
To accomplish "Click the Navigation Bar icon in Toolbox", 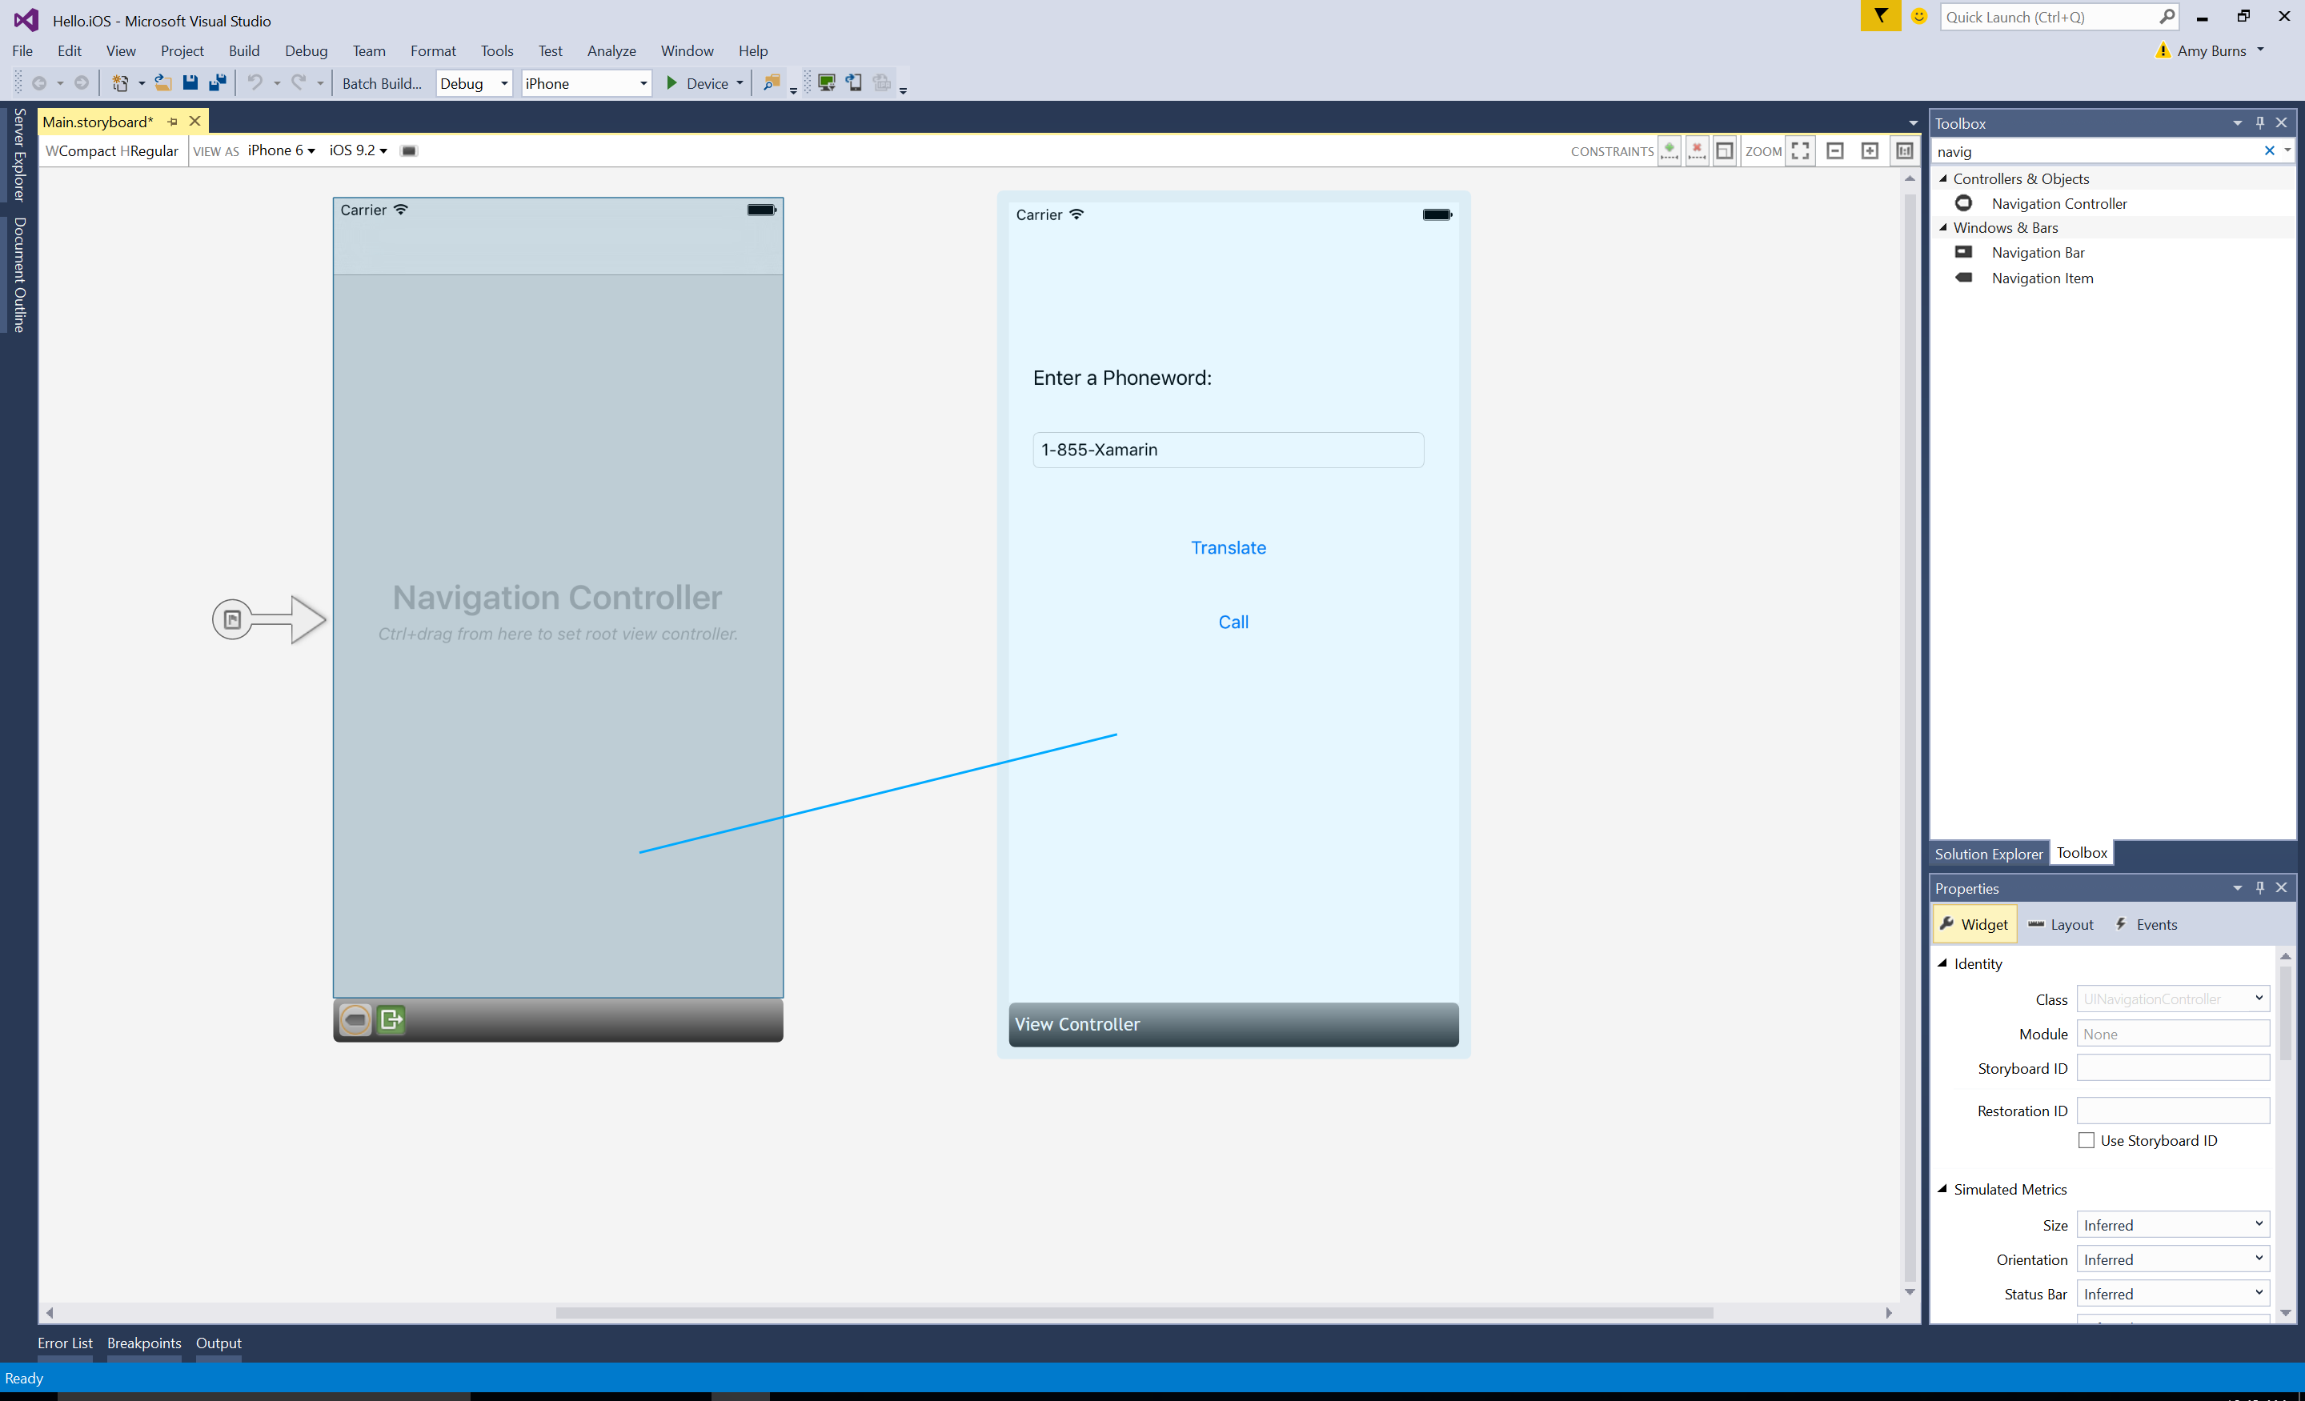I will point(1962,252).
